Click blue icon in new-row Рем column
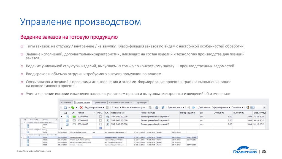 (x=101, y=128)
